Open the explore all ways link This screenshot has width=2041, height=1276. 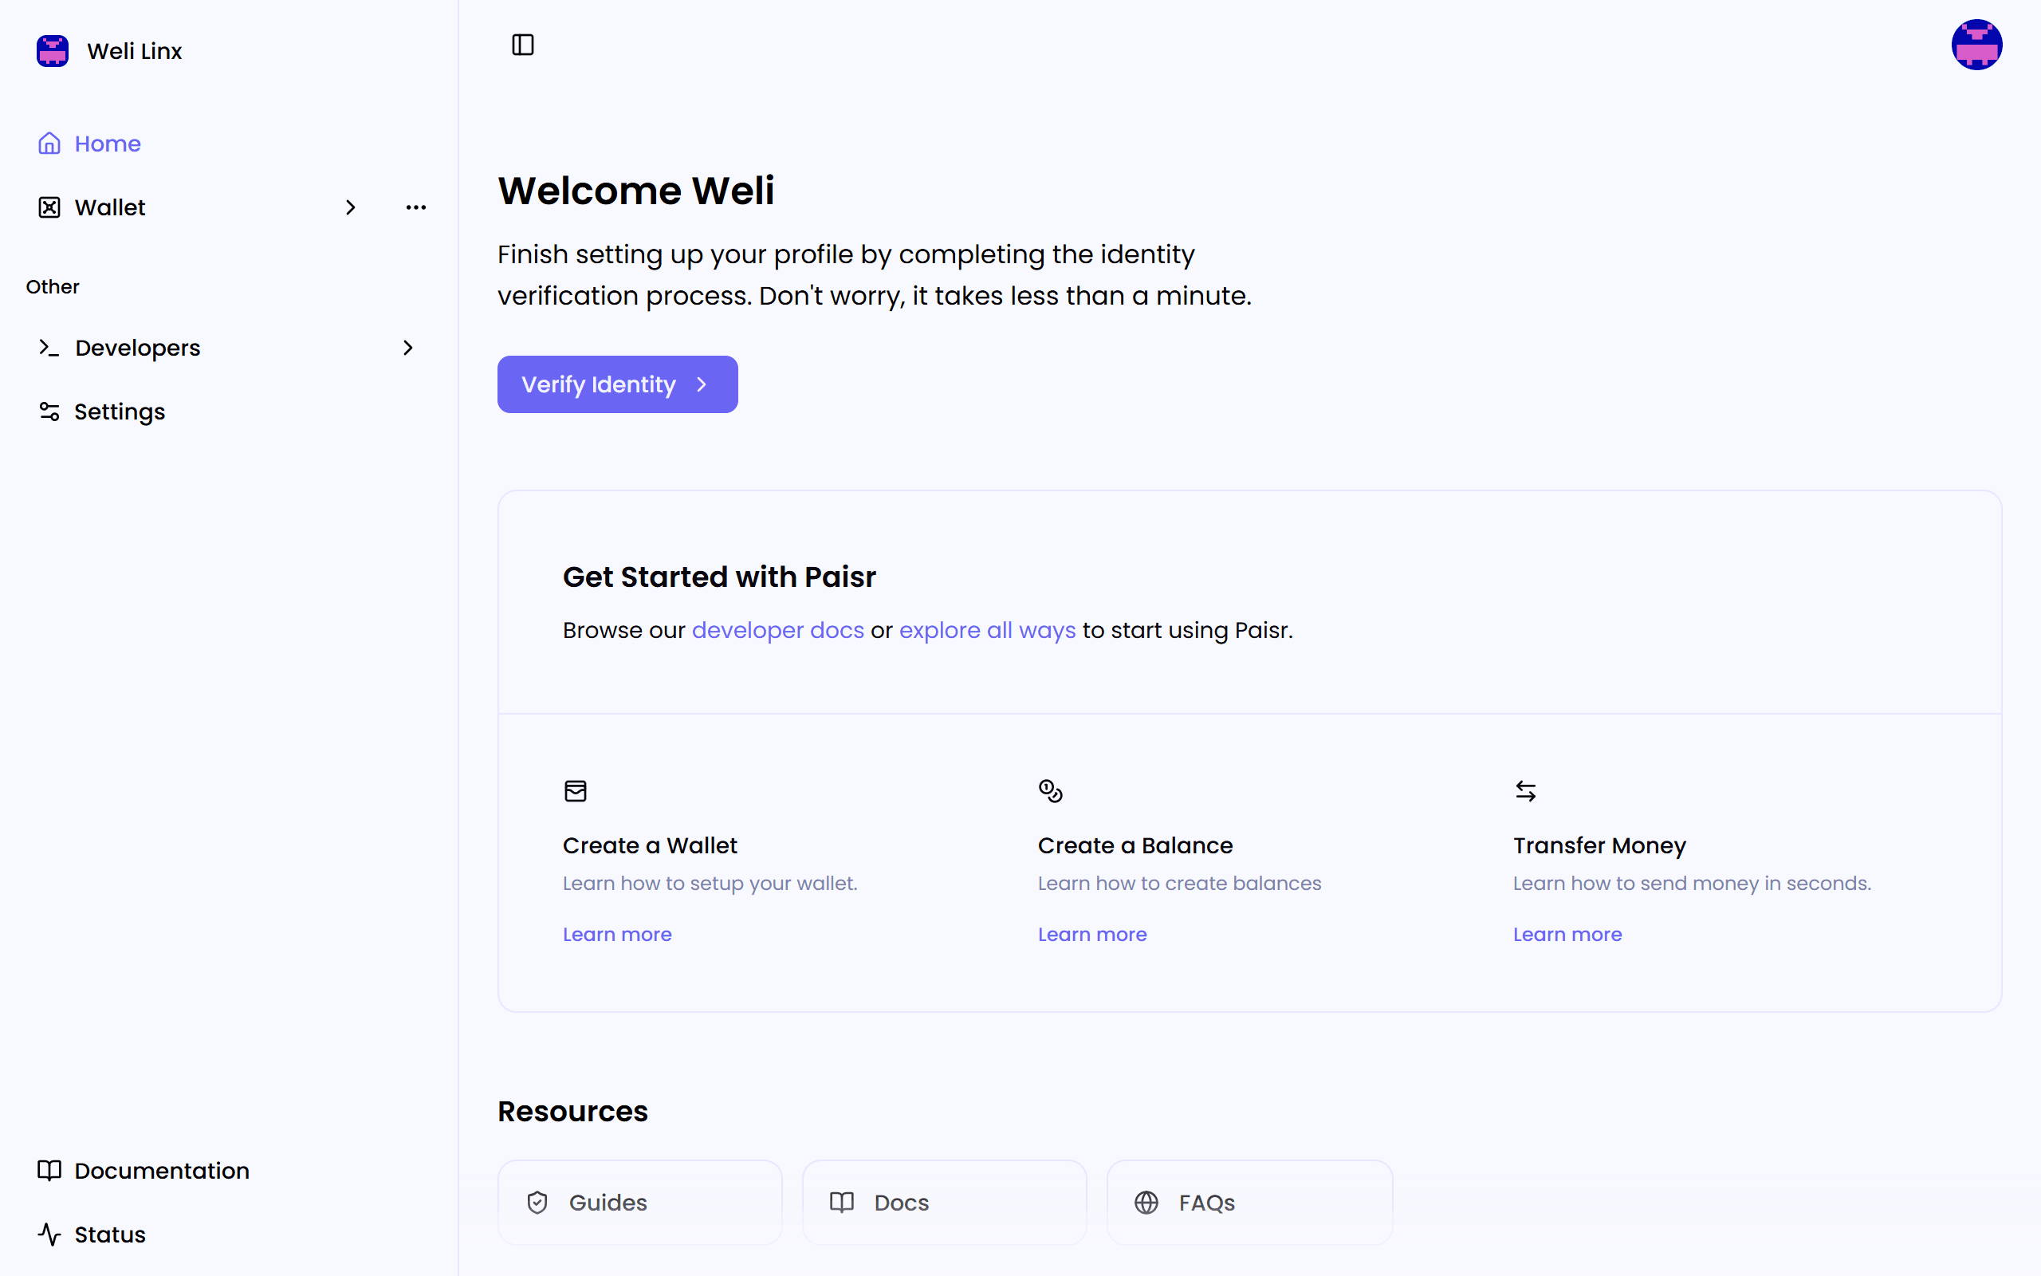pyautogui.click(x=987, y=630)
